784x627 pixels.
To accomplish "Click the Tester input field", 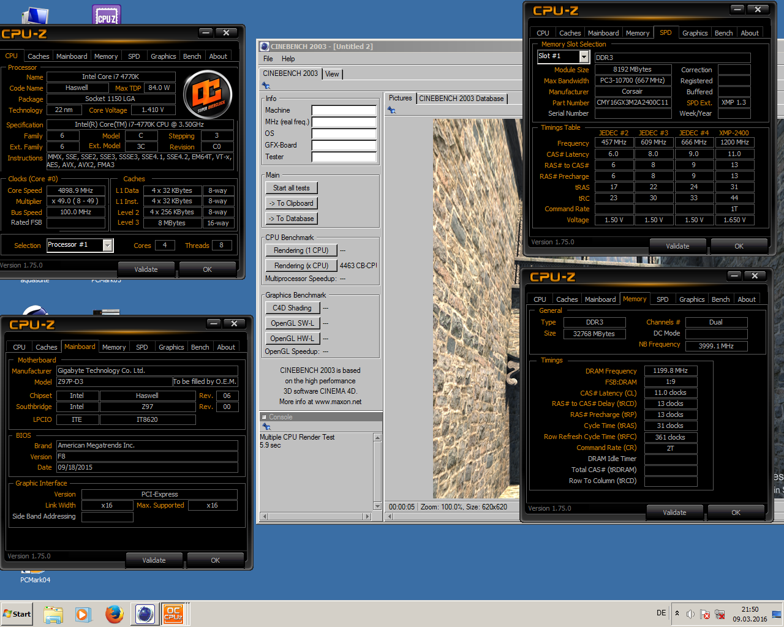I will 344,157.
